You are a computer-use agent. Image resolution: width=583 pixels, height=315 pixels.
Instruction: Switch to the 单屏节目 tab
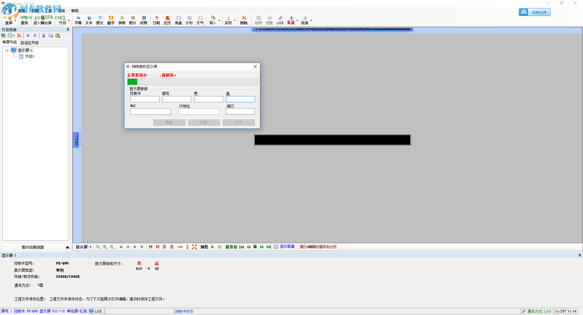10,42
